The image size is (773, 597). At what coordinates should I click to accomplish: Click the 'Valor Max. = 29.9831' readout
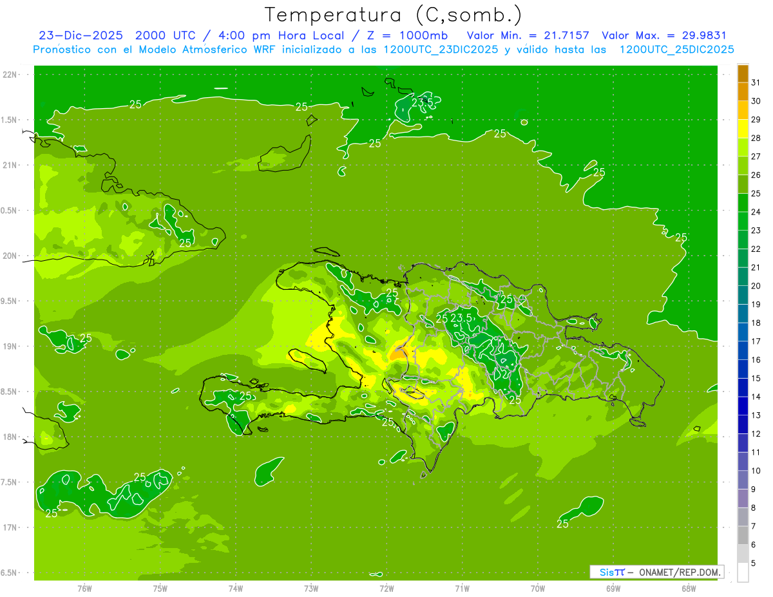pyautogui.click(x=663, y=35)
